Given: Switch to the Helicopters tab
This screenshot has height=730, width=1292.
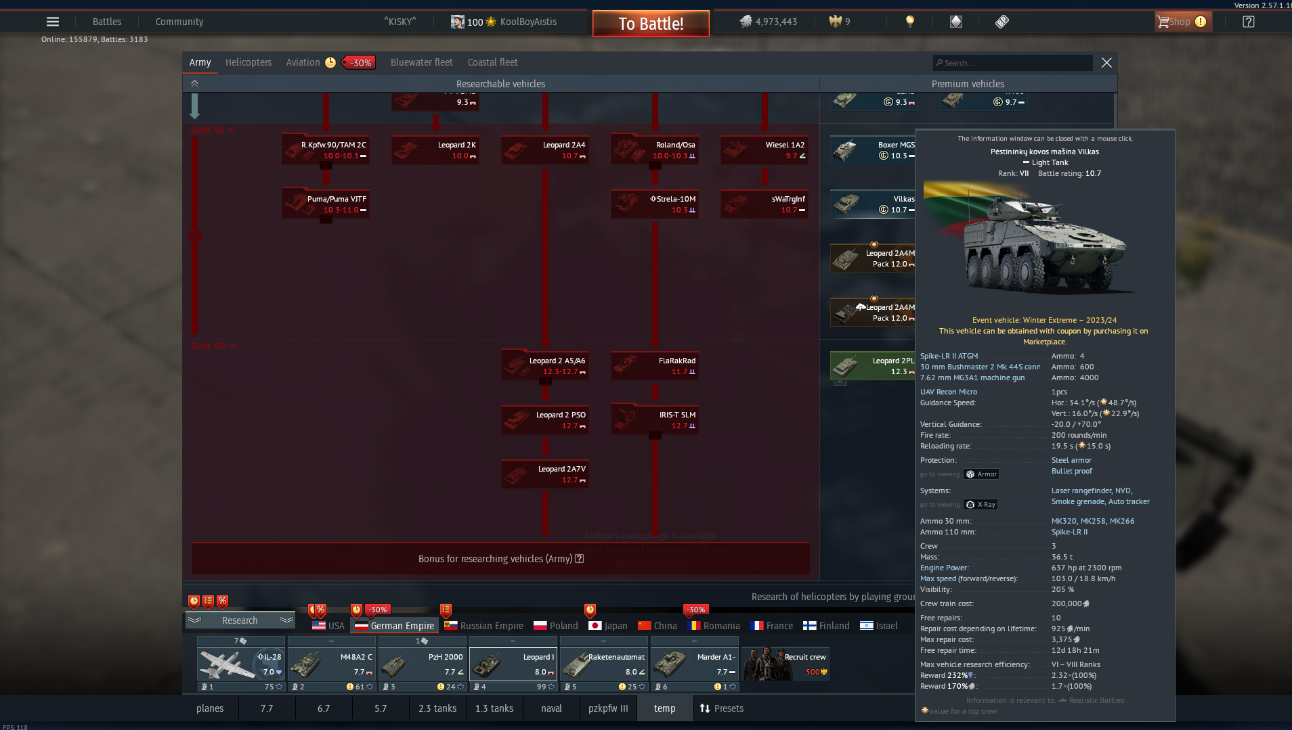Looking at the screenshot, I should point(249,62).
